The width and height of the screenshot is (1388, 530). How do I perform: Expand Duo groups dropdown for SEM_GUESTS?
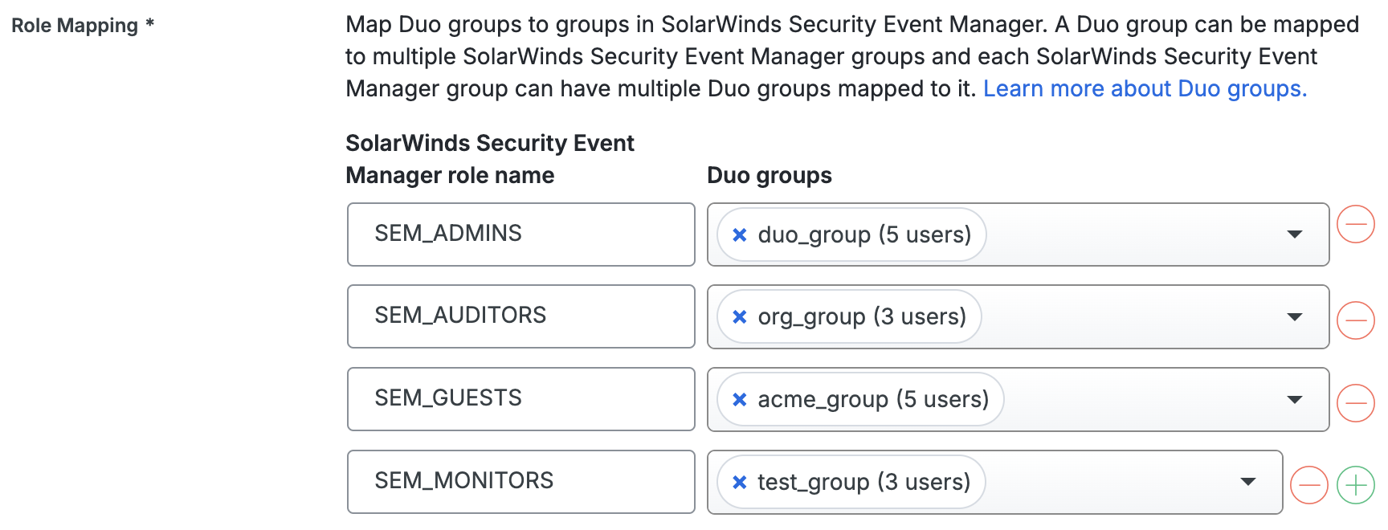pos(1294,400)
